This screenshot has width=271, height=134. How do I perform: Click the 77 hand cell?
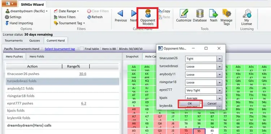click(225, 117)
